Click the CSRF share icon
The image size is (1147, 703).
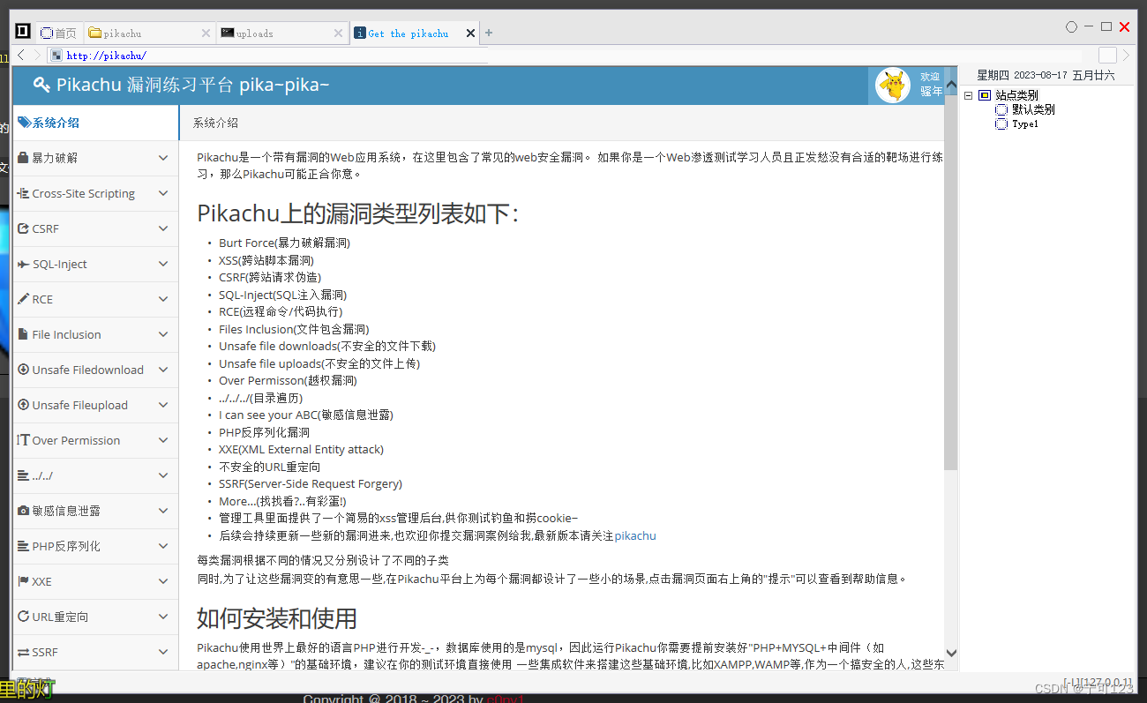coord(24,228)
